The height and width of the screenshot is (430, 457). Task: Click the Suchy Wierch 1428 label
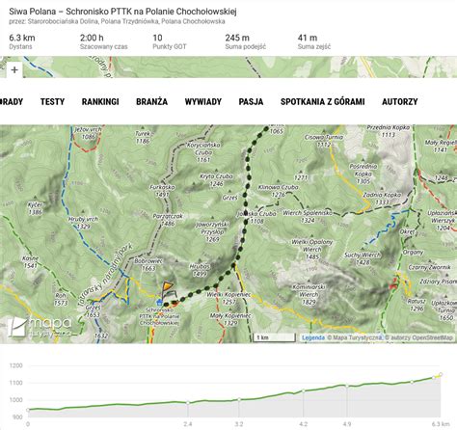363,258
